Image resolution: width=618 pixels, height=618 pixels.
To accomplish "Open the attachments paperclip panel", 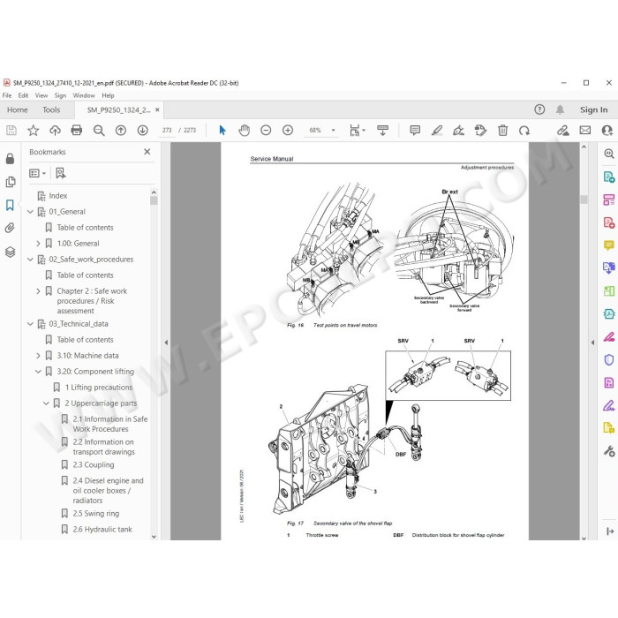I will coord(11,228).
